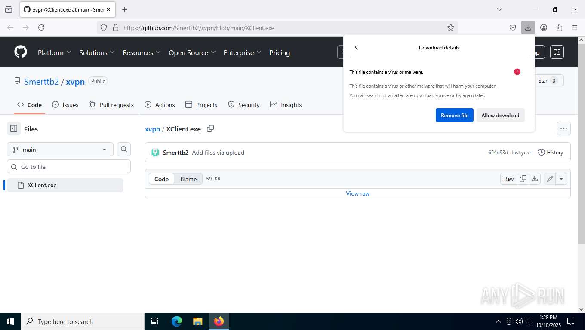
Task: Save page to Pocket icon
Action: (x=513, y=27)
